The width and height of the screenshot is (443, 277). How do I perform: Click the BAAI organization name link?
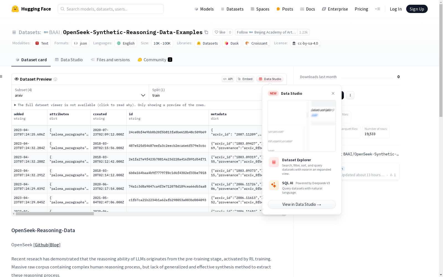[55, 32]
